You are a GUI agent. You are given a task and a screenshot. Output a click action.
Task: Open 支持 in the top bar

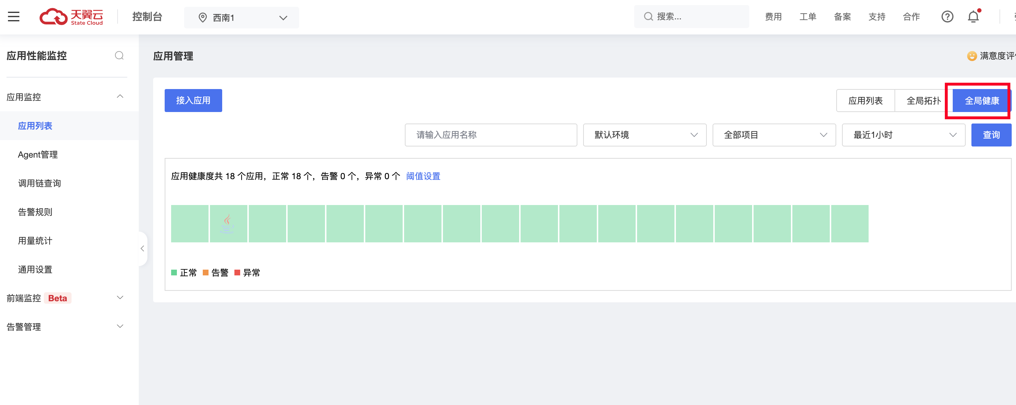click(877, 17)
